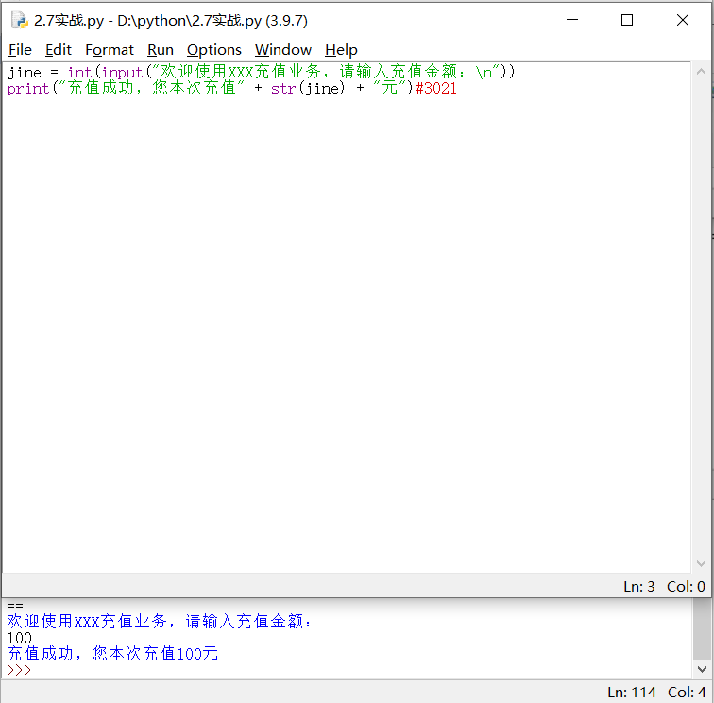Image resolution: width=714 pixels, height=703 pixels.
Task: Click the shell's Ln: 114 status indicator
Action: click(632, 692)
